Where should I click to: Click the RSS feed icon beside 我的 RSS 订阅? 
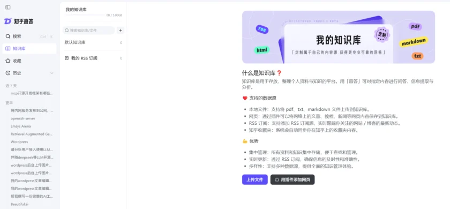tap(67, 58)
